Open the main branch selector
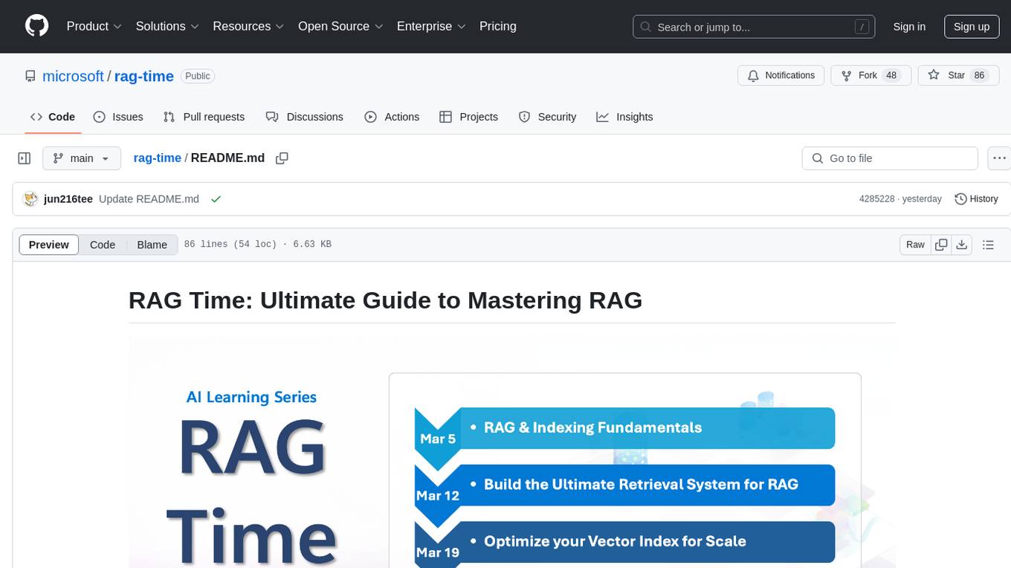Image resolution: width=1011 pixels, height=568 pixels. 81,158
